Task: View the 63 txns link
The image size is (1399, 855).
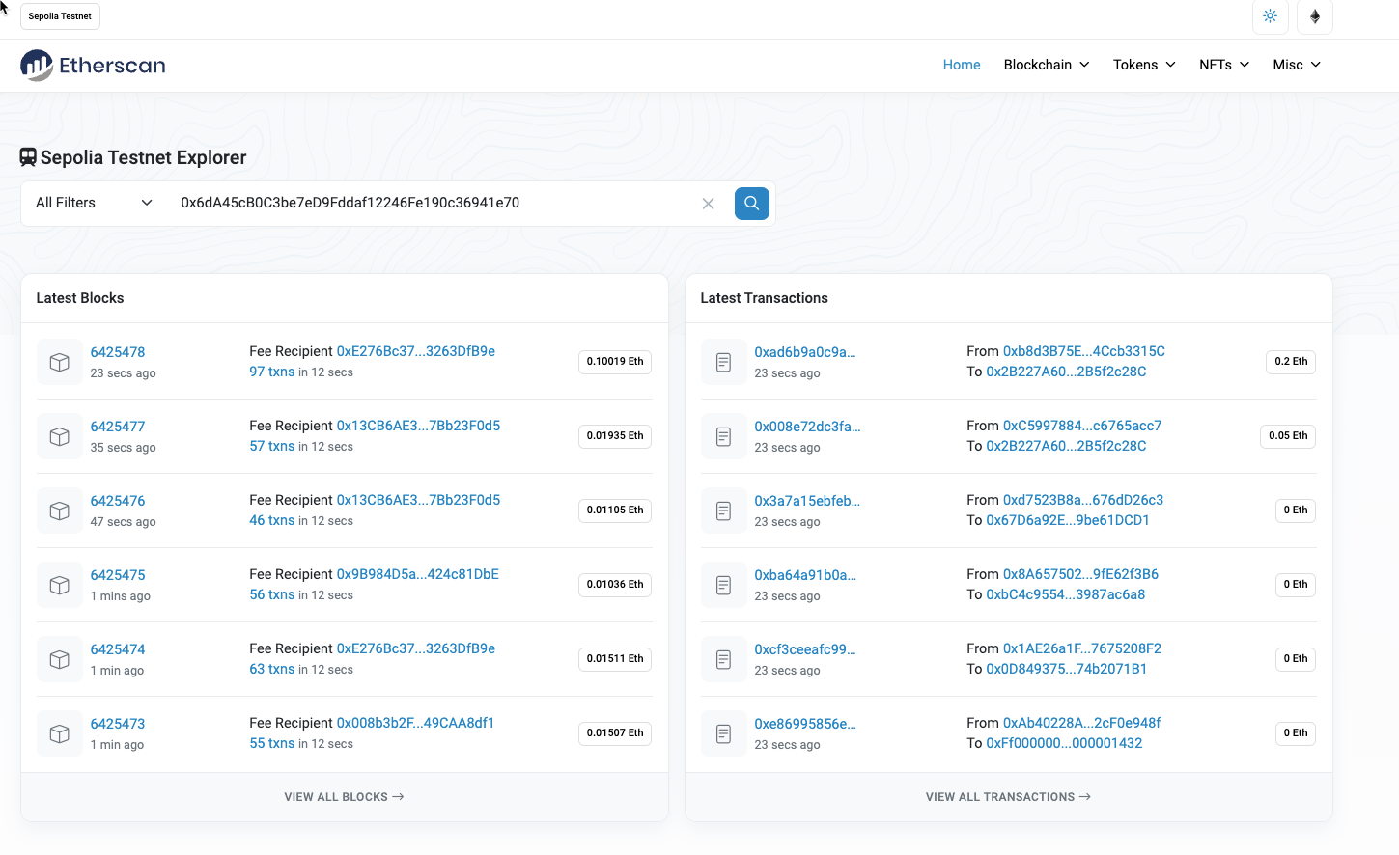Action: tap(272, 669)
